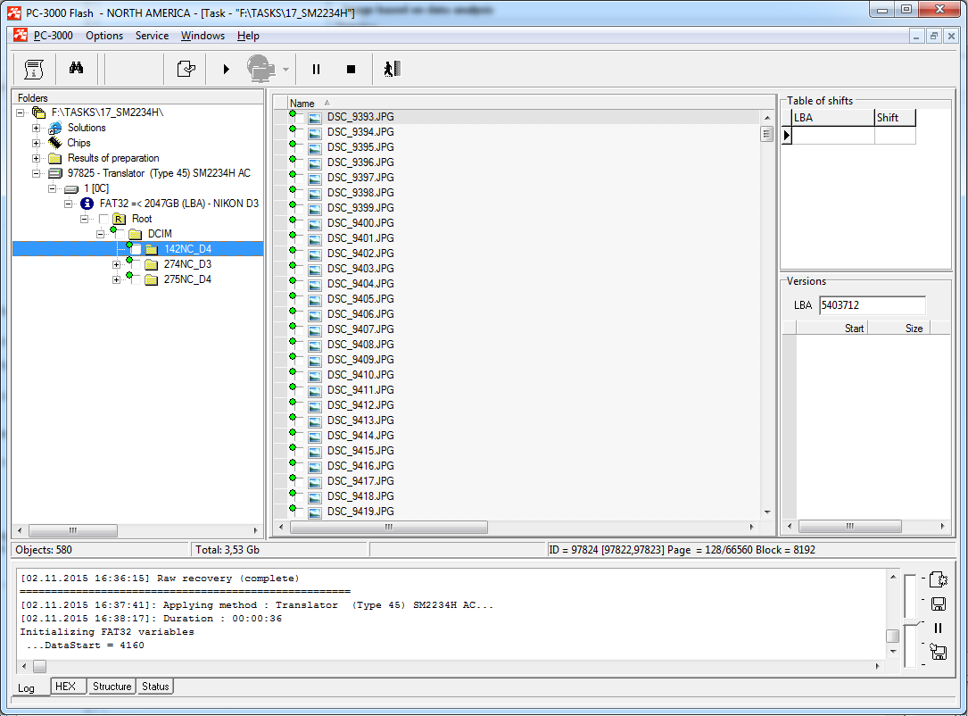
Task: Sort files by Name column header
Action: coord(302,104)
